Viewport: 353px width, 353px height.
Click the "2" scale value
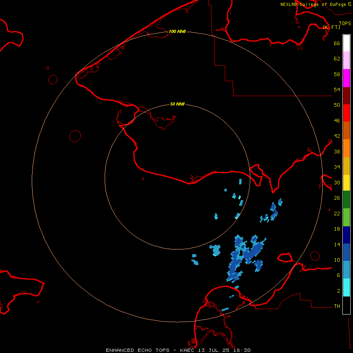338,291
